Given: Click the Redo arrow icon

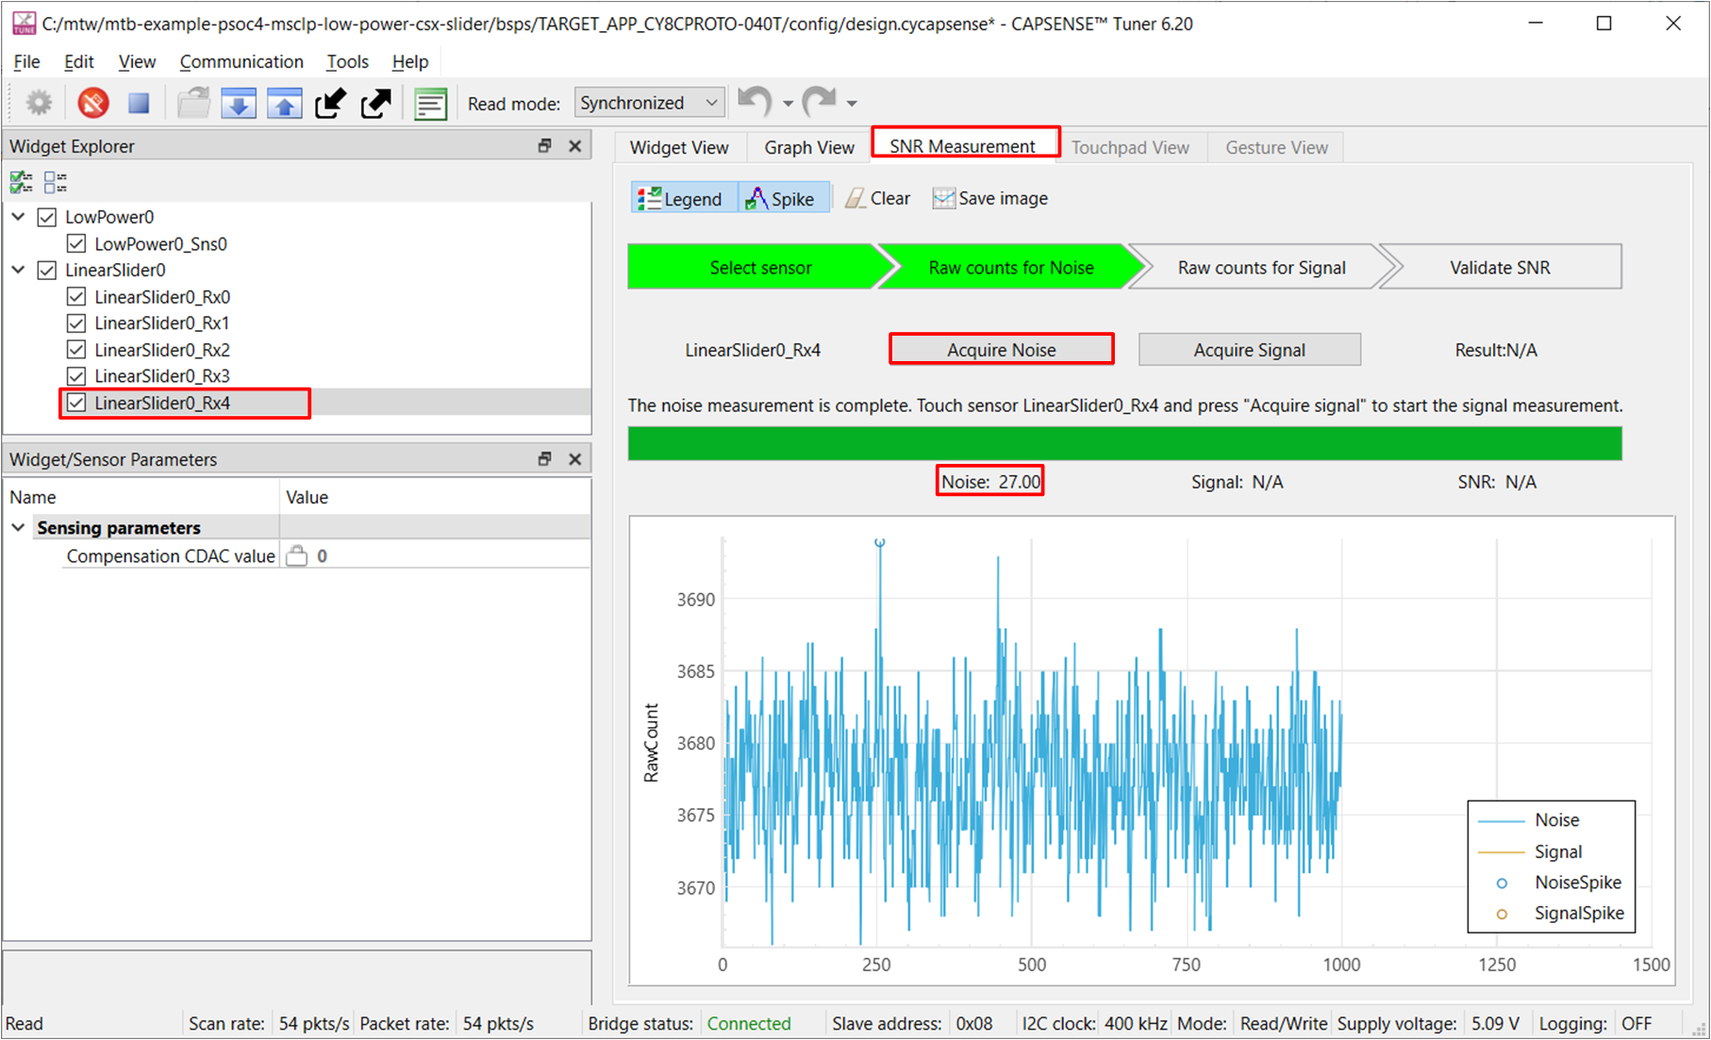Looking at the screenshot, I should point(819,101).
